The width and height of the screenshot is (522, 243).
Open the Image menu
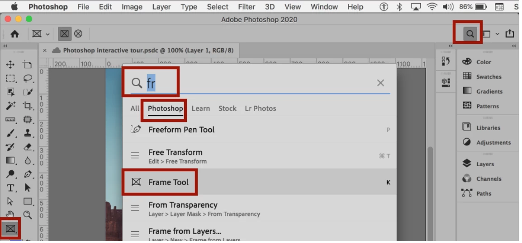pyautogui.click(x=132, y=7)
